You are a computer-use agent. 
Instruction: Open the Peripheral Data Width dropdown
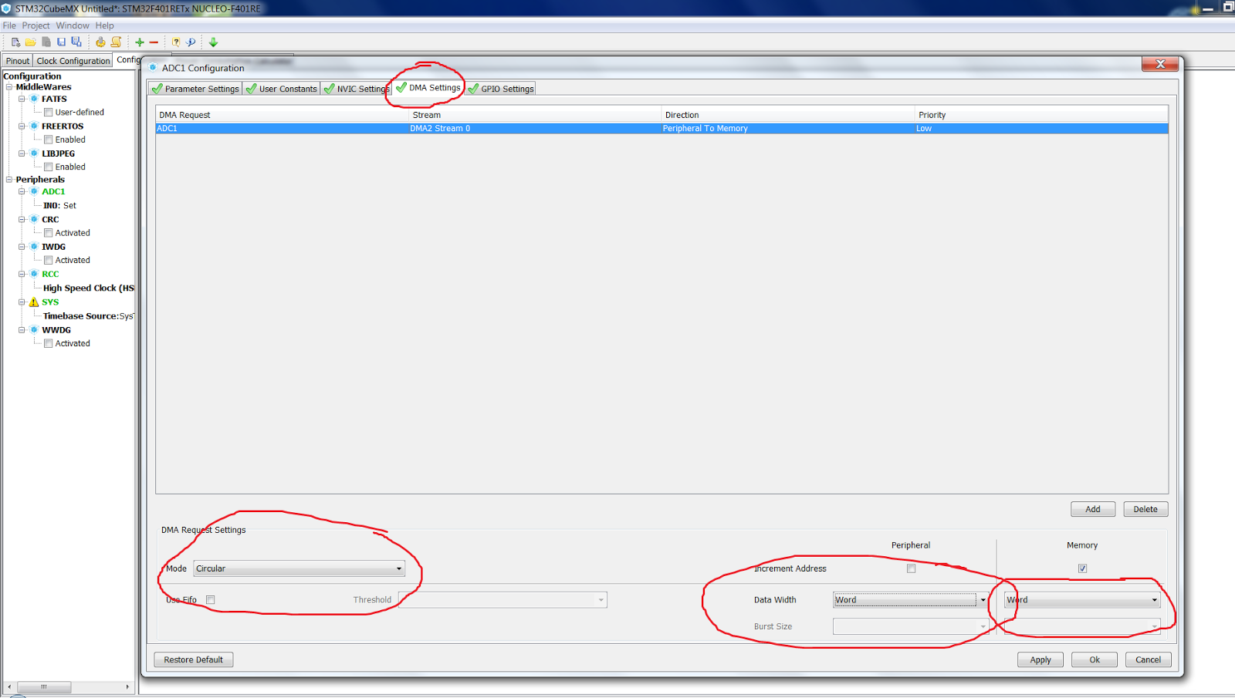pos(911,600)
